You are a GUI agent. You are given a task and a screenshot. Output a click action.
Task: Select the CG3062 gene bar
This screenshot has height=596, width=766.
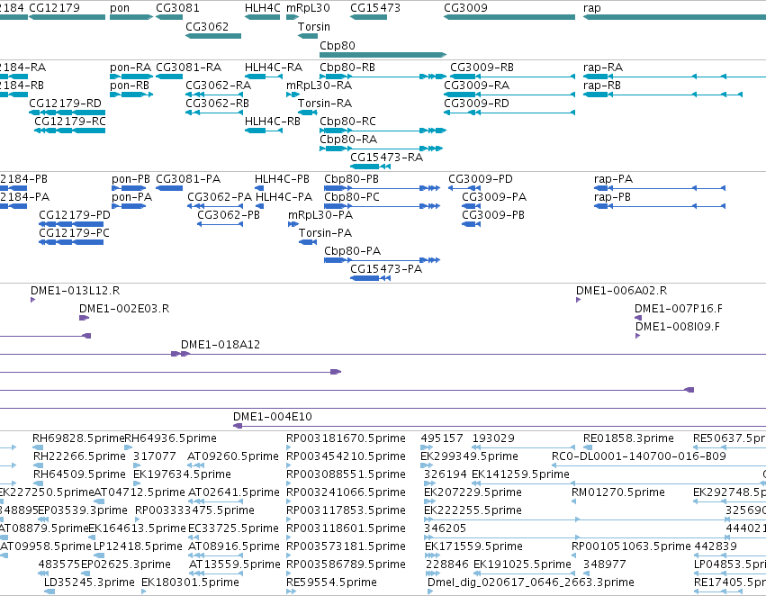213,36
